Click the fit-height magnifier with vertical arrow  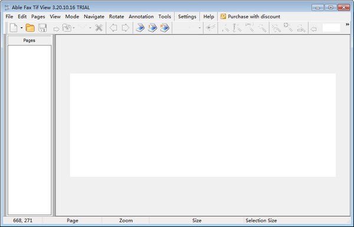[x=237, y=28]
